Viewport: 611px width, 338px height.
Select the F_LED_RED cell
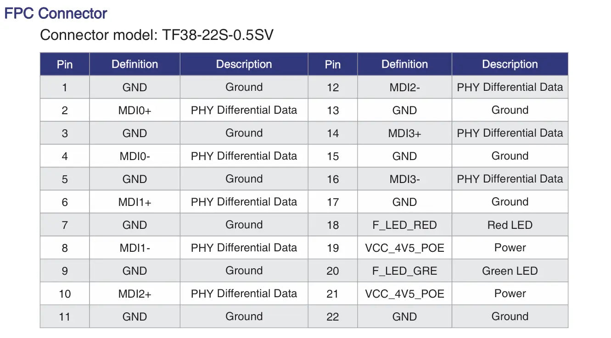(404, 225)
